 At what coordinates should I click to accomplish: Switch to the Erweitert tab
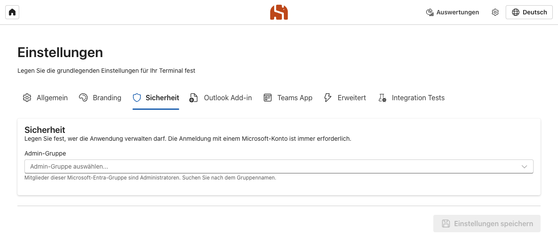pyautogui.click(x=345, y=98)
